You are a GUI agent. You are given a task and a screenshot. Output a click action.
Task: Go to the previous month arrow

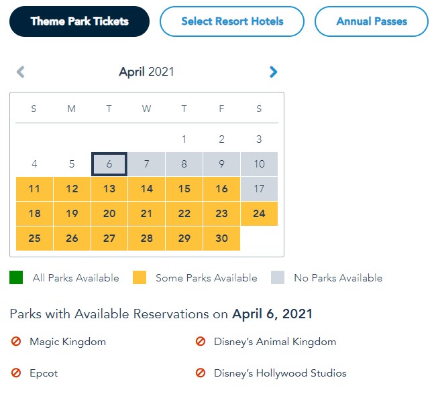tap(21, 72)
